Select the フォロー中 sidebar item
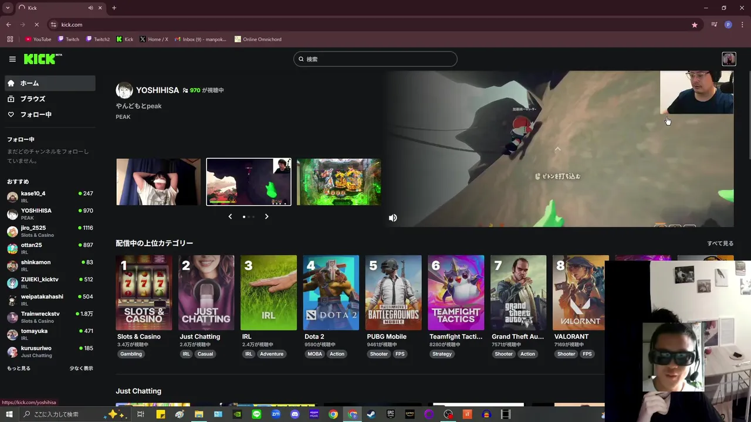The width and height of the screenshot is (751, 422). point(50,115)
